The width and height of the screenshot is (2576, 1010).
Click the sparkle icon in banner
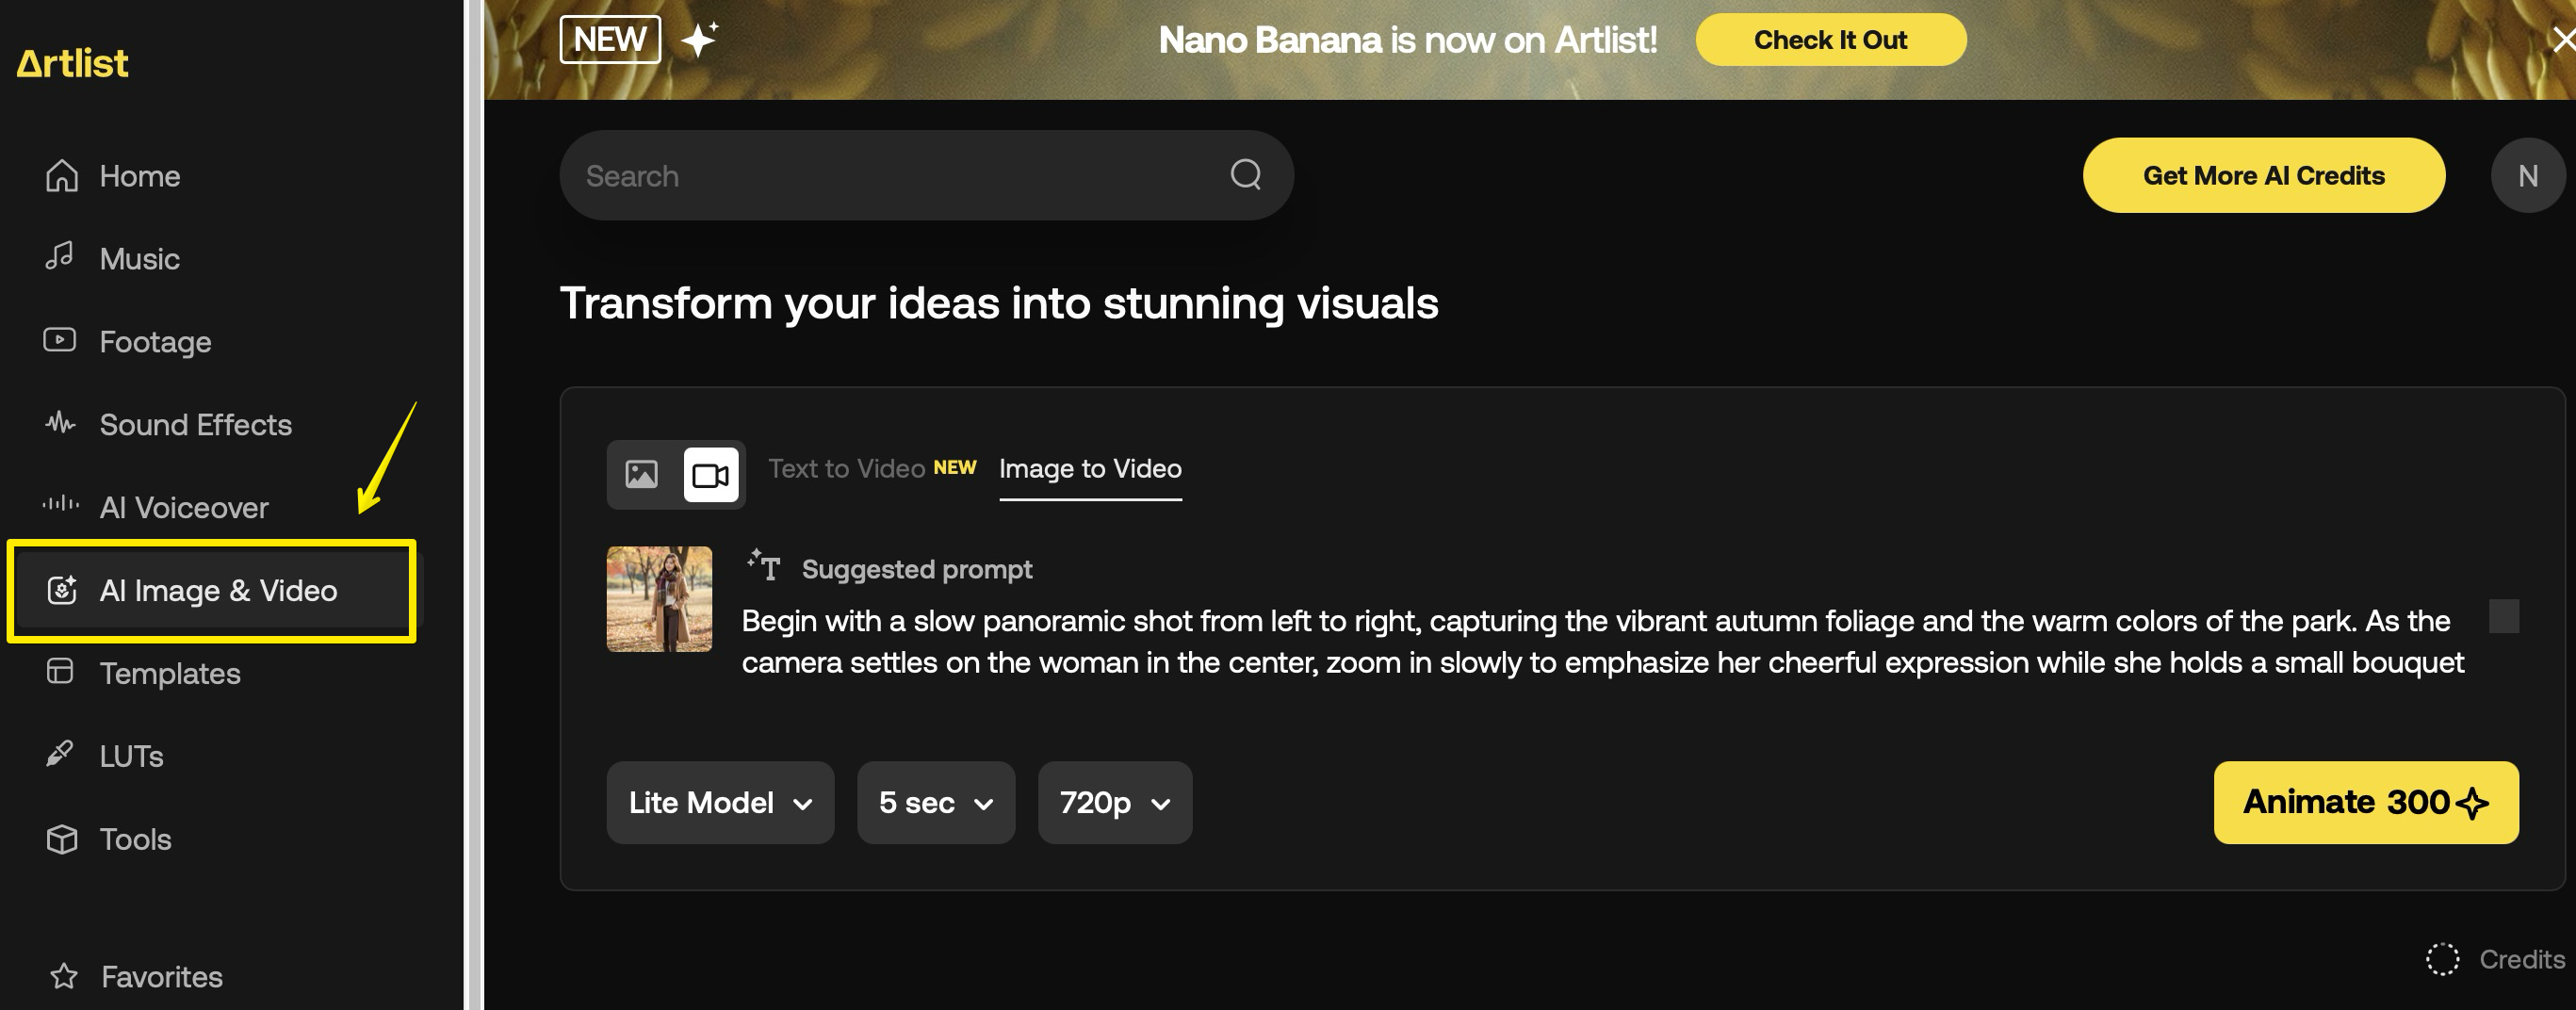[x=699, y=40]
